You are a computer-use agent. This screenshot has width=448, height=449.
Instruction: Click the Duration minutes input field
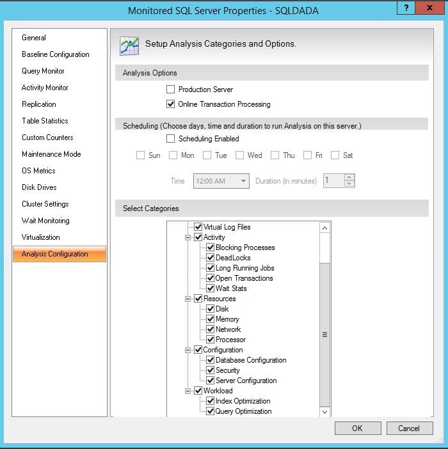333,181
